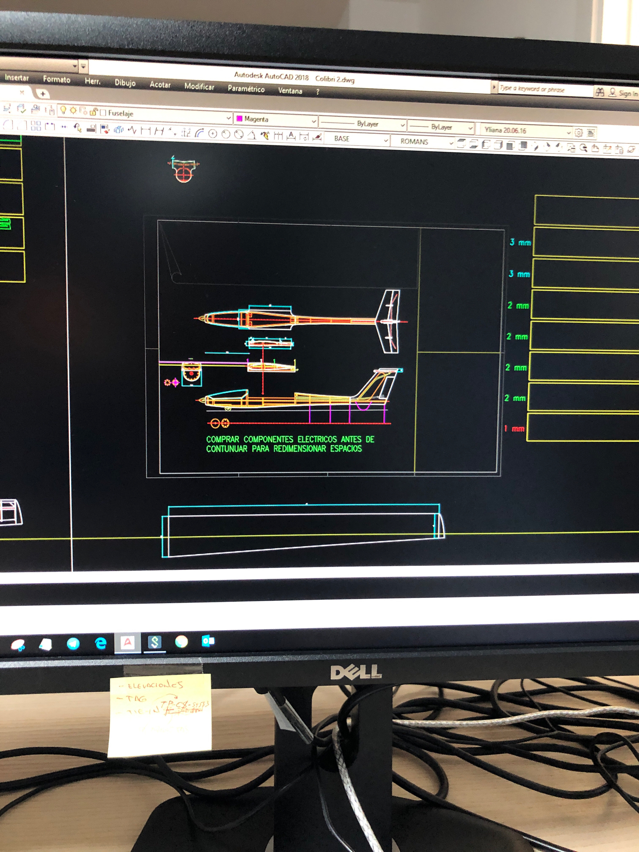Image resolution: width=639 pixels, height=852 pixels.
Task: Open the Paramétrico menu
Action: (x=246, y=89)
